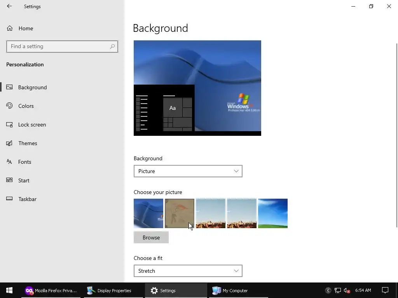This screenshot has height=298, width=398.
Task: Open the Fonts settings page
Action: click(24, 162)
